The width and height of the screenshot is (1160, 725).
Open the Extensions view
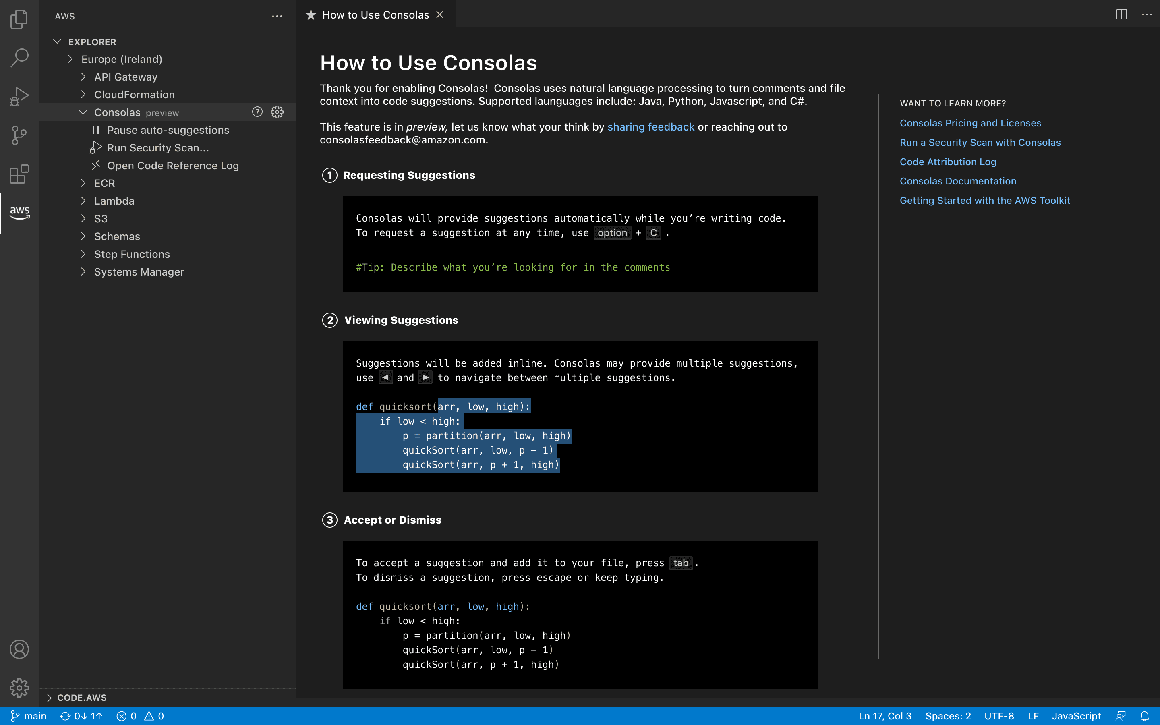[19, 174]
